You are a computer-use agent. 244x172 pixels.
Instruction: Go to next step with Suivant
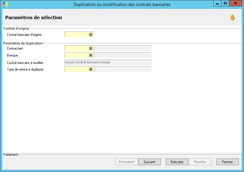pos(149,162)
